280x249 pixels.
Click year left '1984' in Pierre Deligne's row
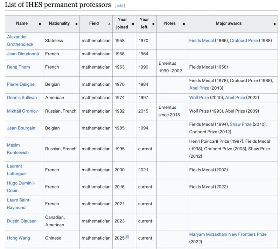143,84
